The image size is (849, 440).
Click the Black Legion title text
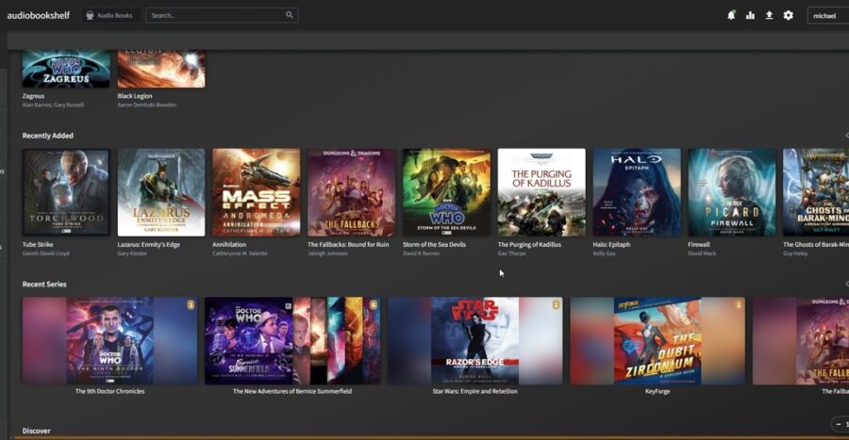pos(135,96)
